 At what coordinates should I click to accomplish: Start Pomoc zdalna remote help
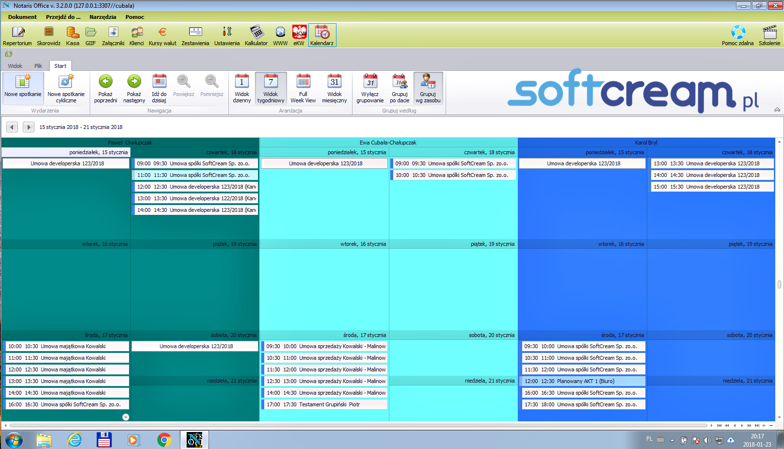[x=737, y=36]
